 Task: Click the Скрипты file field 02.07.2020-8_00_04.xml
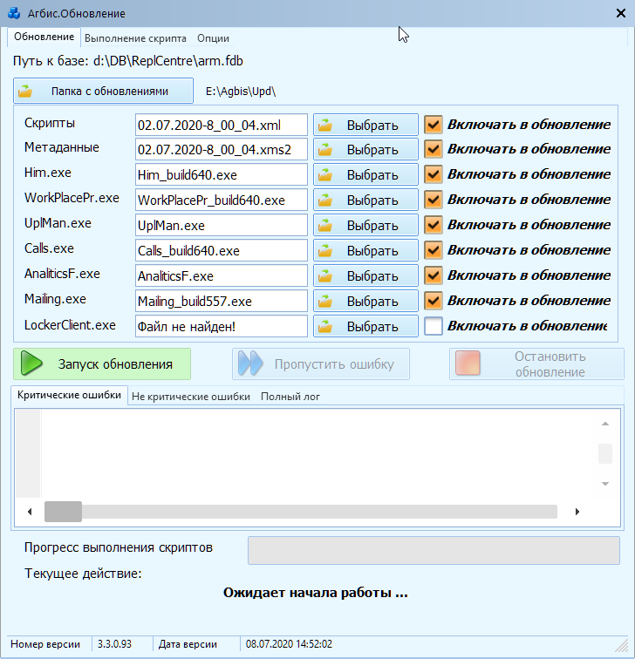222,125
